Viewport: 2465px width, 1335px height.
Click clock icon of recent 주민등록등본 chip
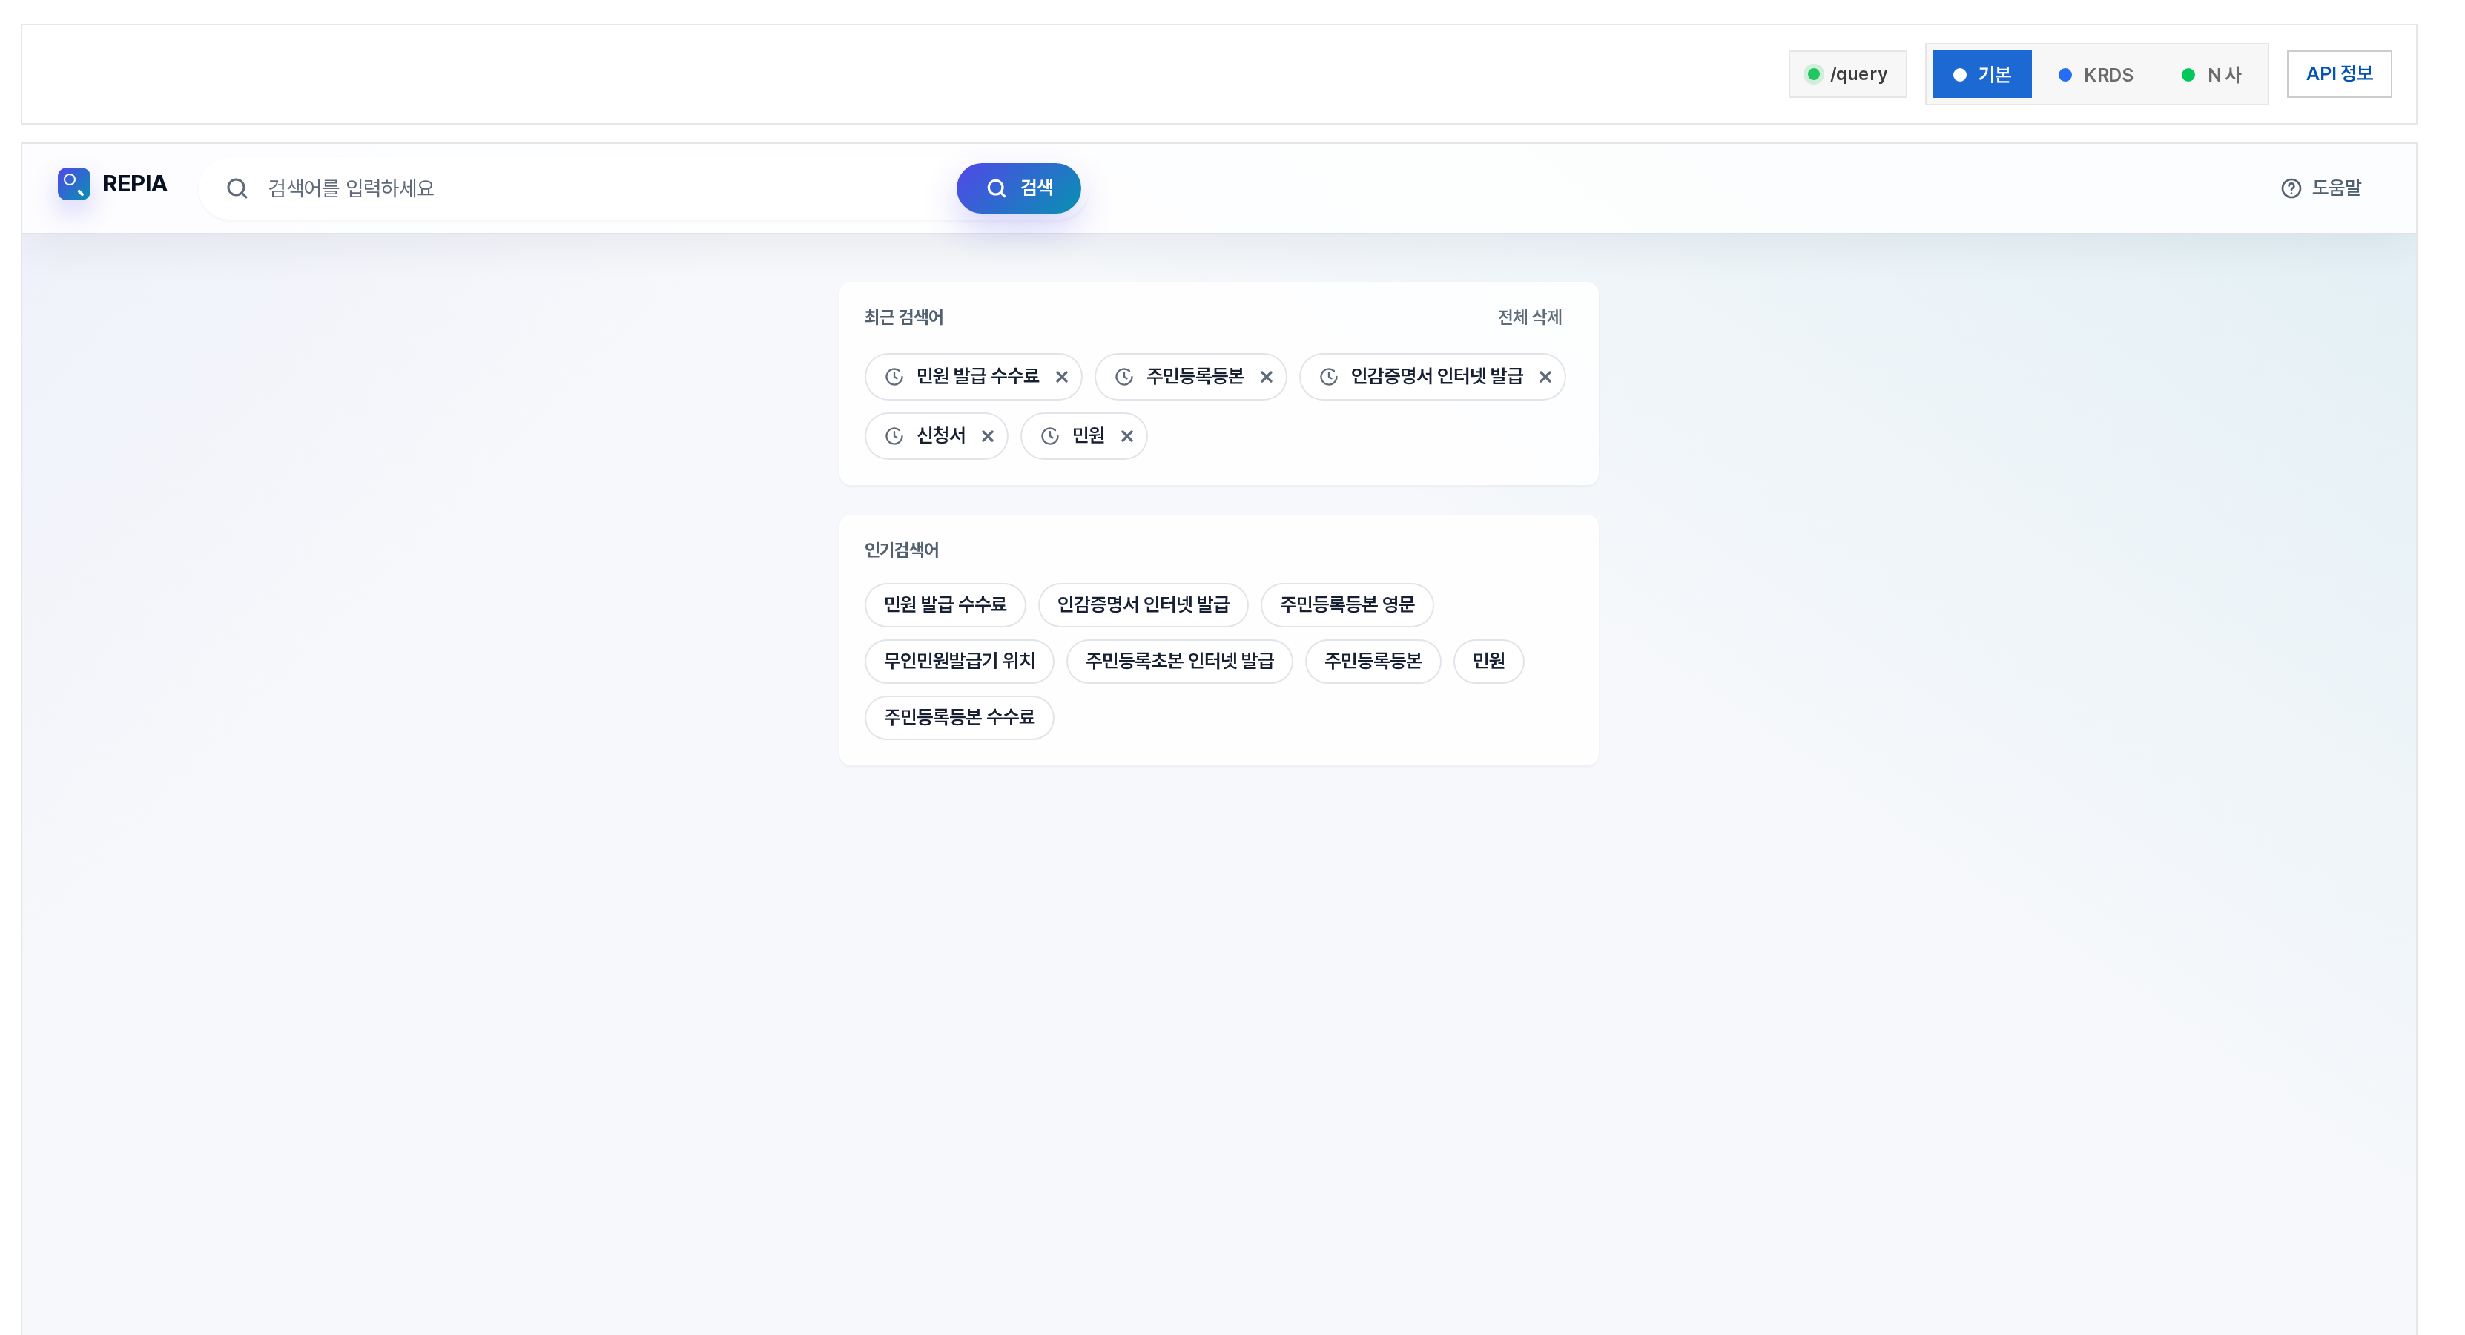click(1124, 377)
